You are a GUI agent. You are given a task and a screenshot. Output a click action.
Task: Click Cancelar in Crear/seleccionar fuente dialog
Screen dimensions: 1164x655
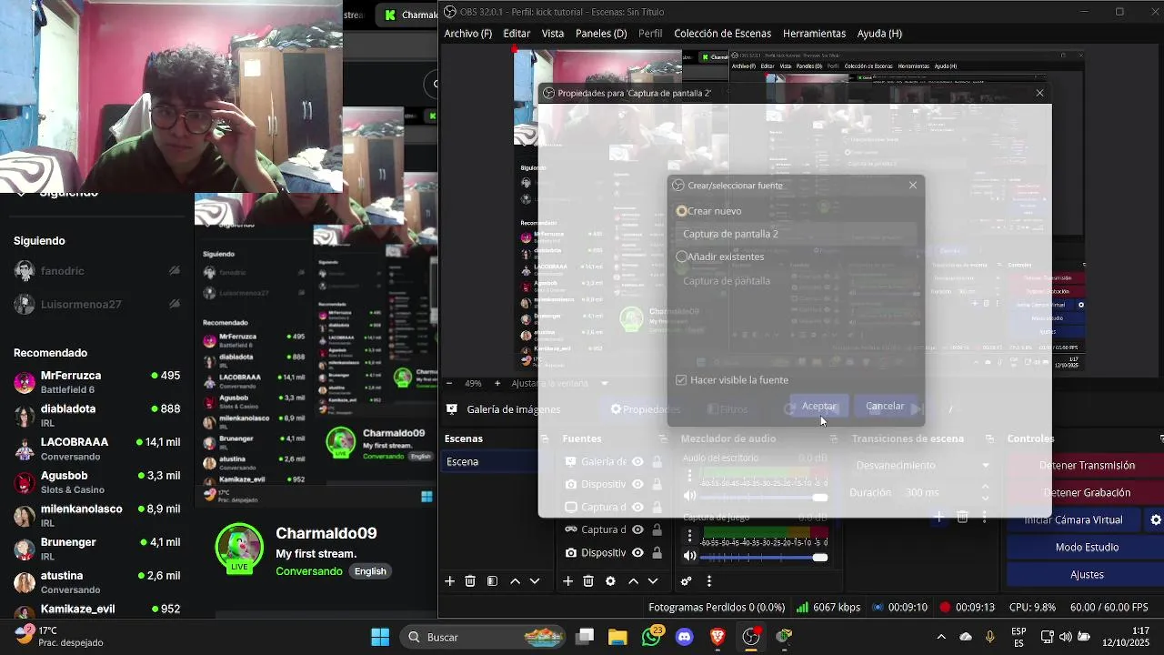pyautogui.click(x=885, y=407)
